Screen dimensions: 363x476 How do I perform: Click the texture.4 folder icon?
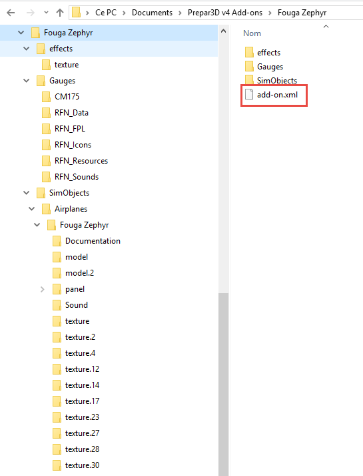click(x=57, y=353)
